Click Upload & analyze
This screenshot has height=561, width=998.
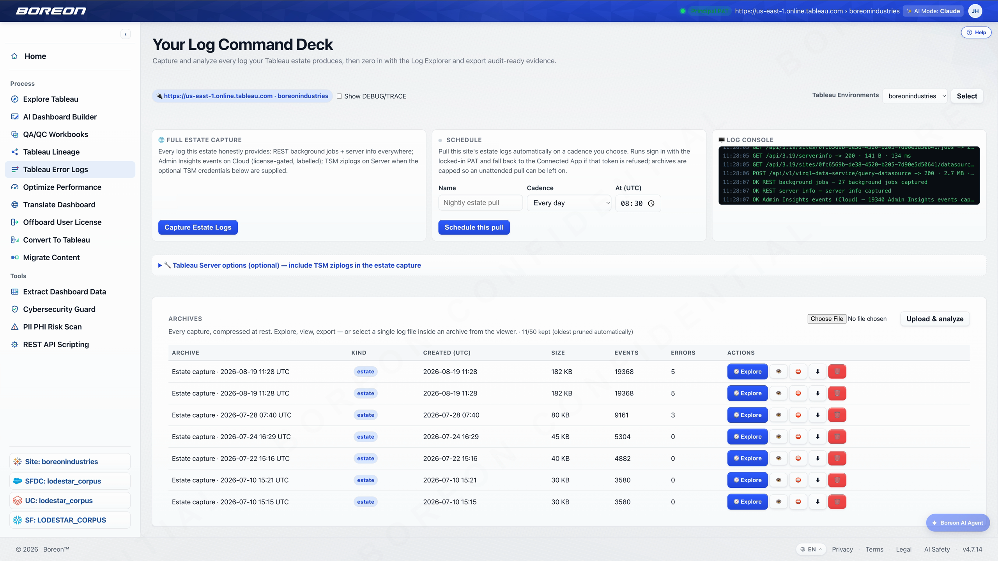[935, 319]
